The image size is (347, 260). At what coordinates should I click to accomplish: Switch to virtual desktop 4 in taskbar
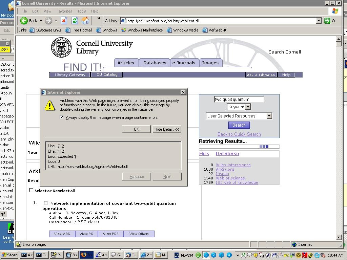coord(229,255)
